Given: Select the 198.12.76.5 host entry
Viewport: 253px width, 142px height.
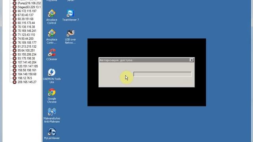Looking at the screenshot, I should pyautogui.click(x=25, y=78).
